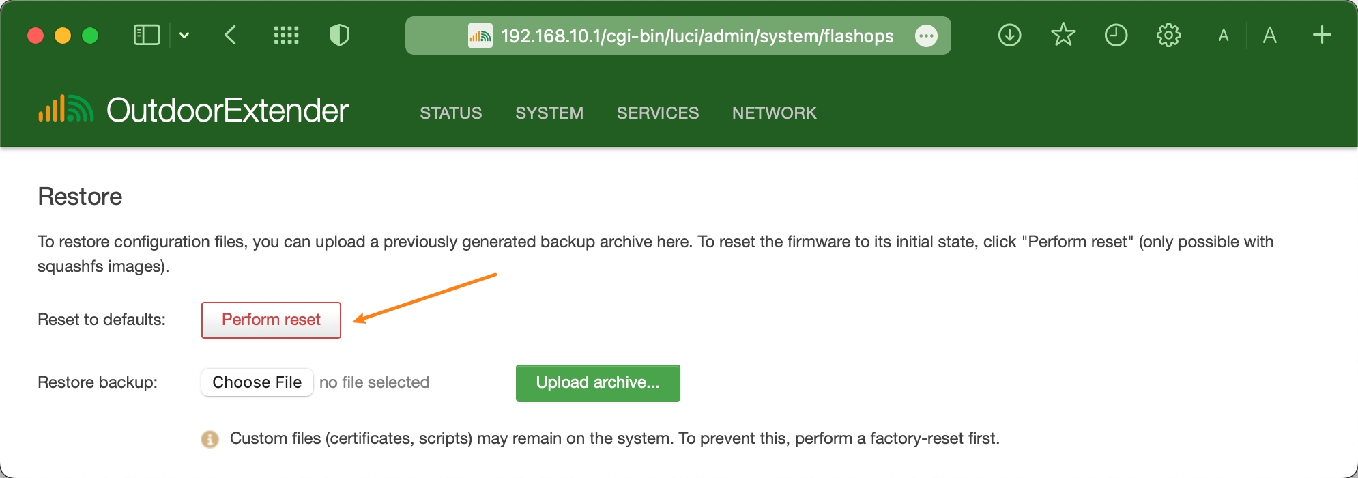The height and width of the screenshot is (478, 1358).
Task: Open the STATUS menu
Action: 450,113
